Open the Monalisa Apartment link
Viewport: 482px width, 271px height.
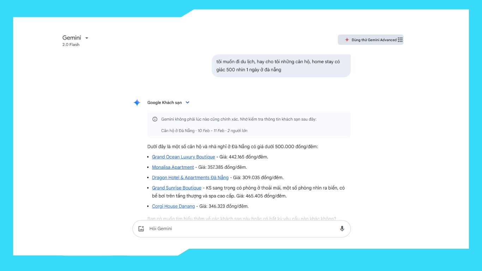(173, 167)
